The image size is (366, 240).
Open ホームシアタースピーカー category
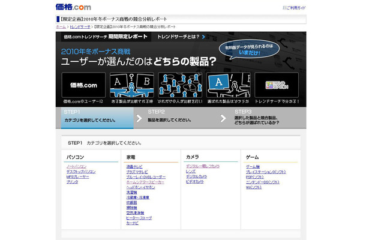pos(145,182)
